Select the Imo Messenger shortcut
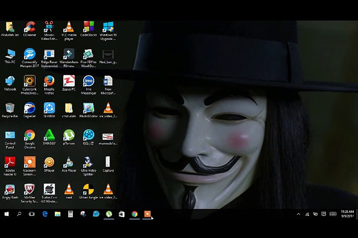358x238 pixels. 89,85
